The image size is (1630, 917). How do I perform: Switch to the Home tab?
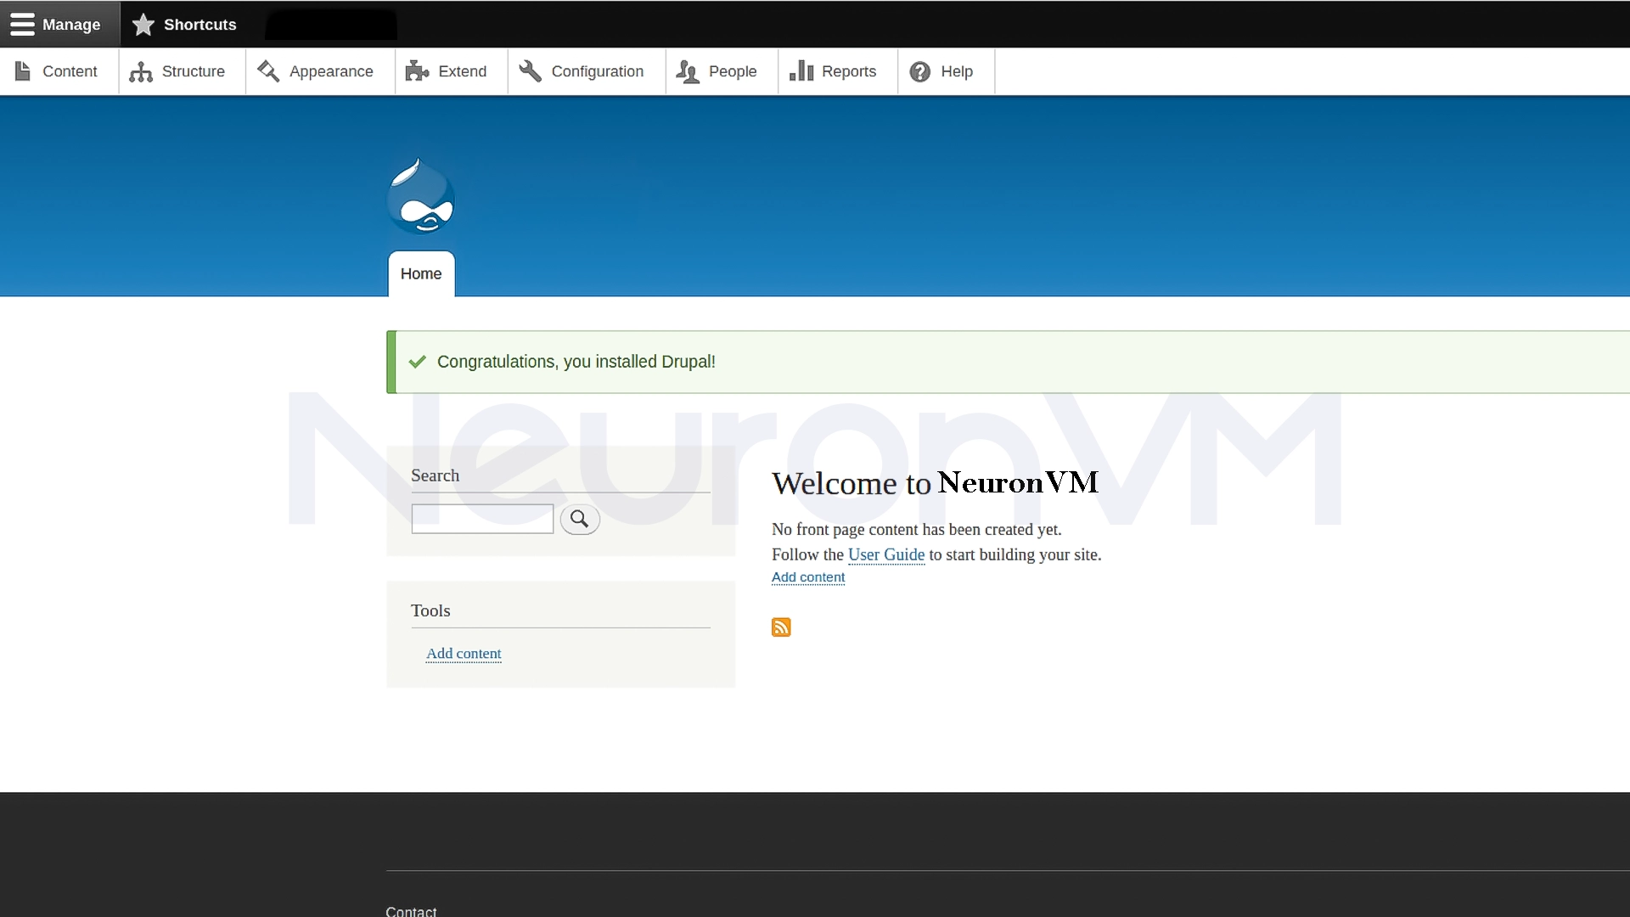(x=421, y=273)
